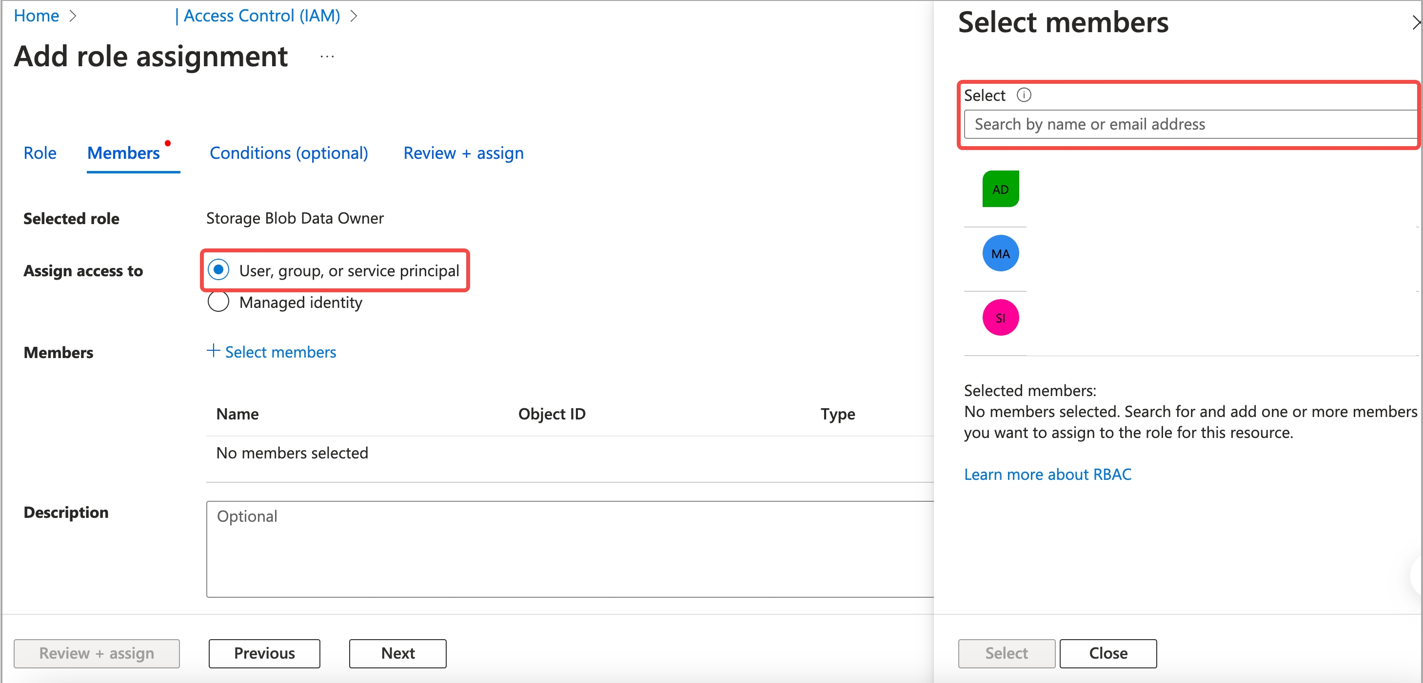Select the SI member avatar
Screen dimensions: 1423x683
[1000, 317]
